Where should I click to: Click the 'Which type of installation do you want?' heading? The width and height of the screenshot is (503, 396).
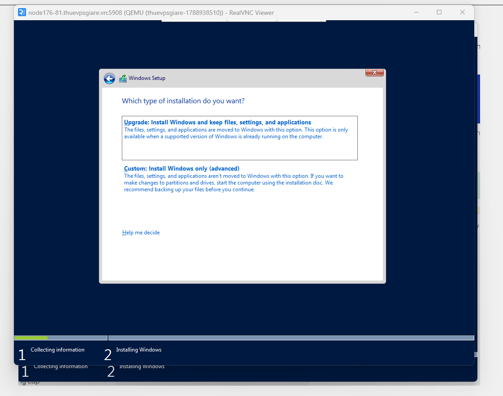(183, 101)
